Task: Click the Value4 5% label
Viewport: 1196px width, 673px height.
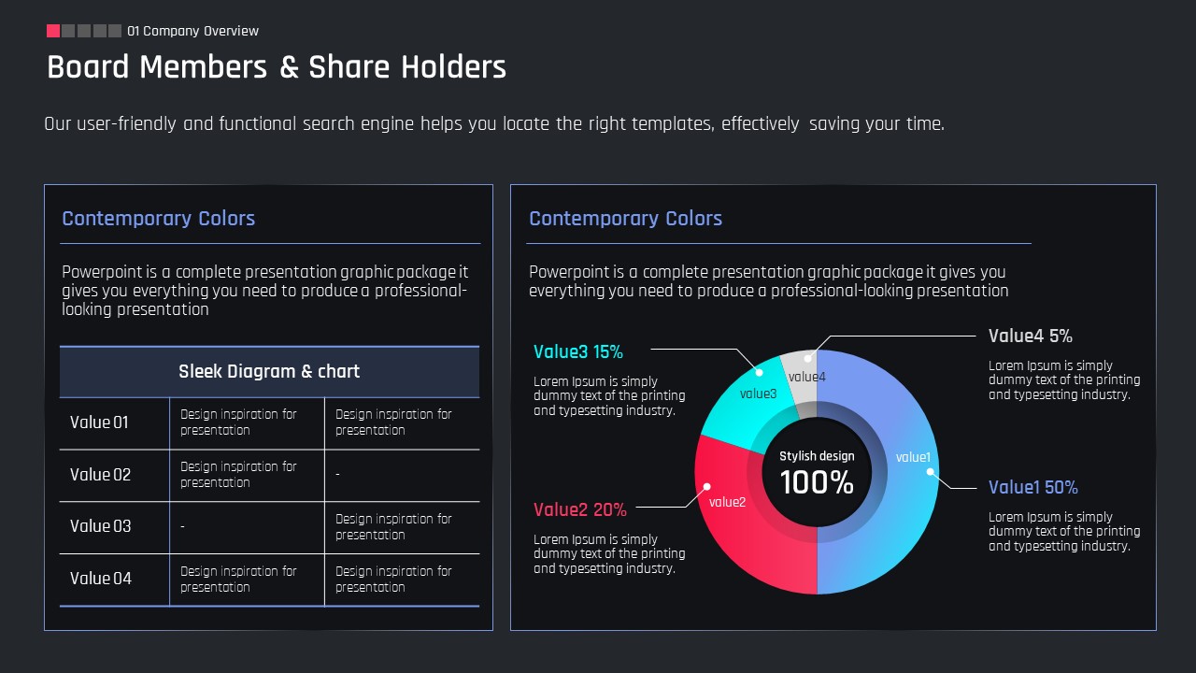Action: point(1030,336)
